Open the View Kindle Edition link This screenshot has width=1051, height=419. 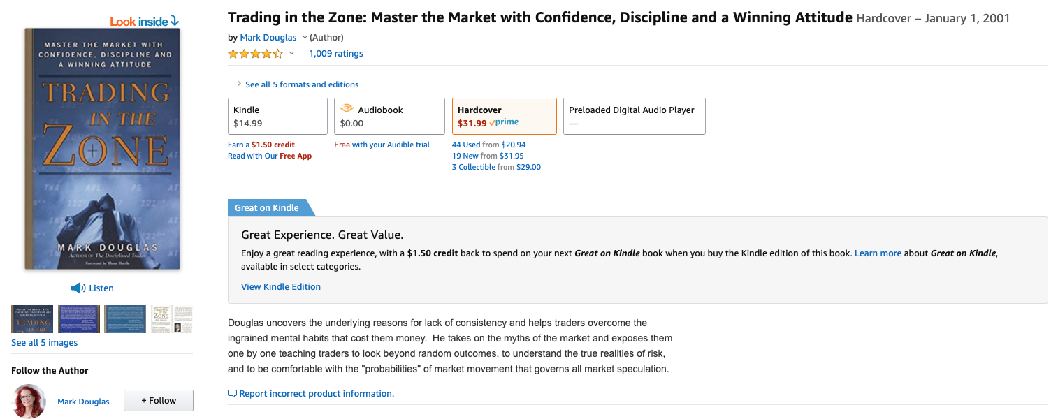[x=281, y=286]
